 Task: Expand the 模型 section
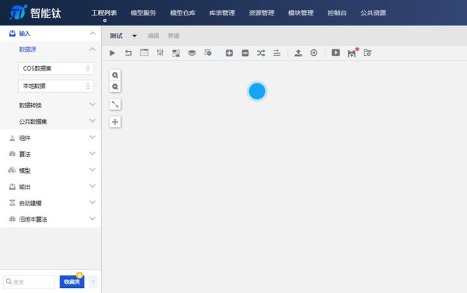(93, 170)
